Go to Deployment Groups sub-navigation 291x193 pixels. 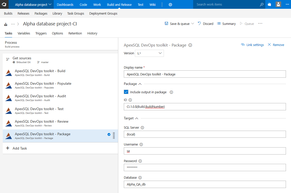point(103,14)
